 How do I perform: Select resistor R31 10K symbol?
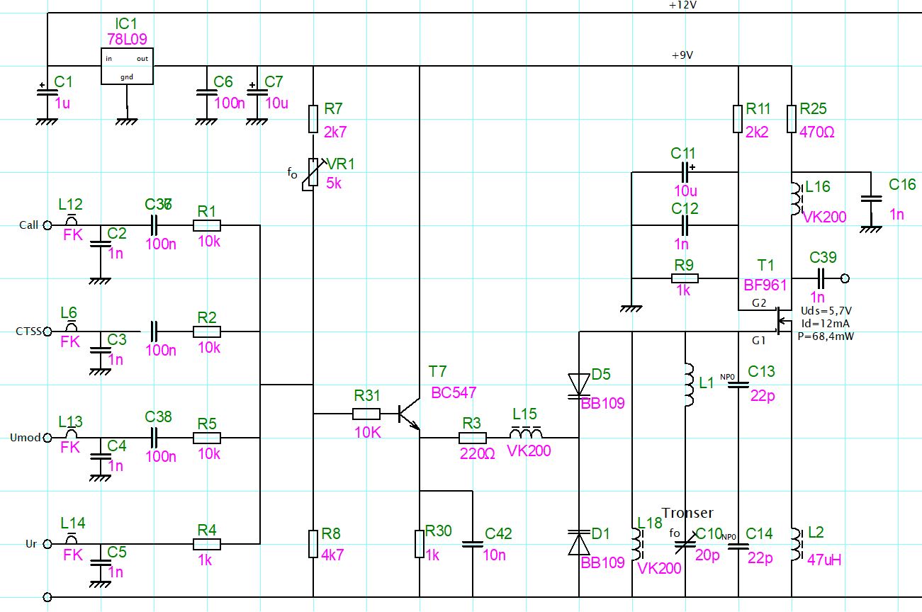[366, 413]
